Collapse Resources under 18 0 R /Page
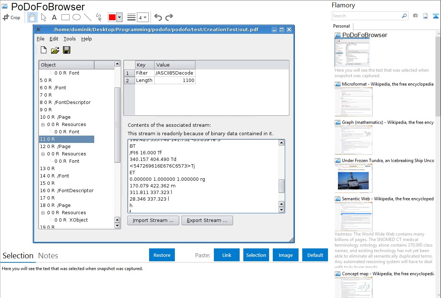This screenshot has width=441, height=298. click(x=43, y=213)
